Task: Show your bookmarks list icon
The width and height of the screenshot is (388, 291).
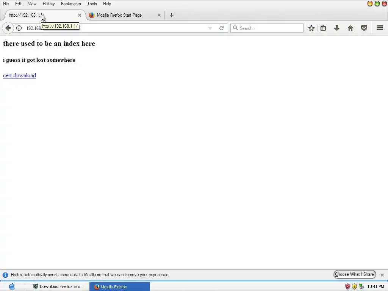Action: [323, 28]
